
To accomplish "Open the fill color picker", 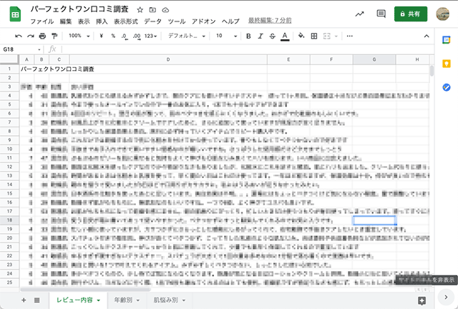I will point(301,36).
